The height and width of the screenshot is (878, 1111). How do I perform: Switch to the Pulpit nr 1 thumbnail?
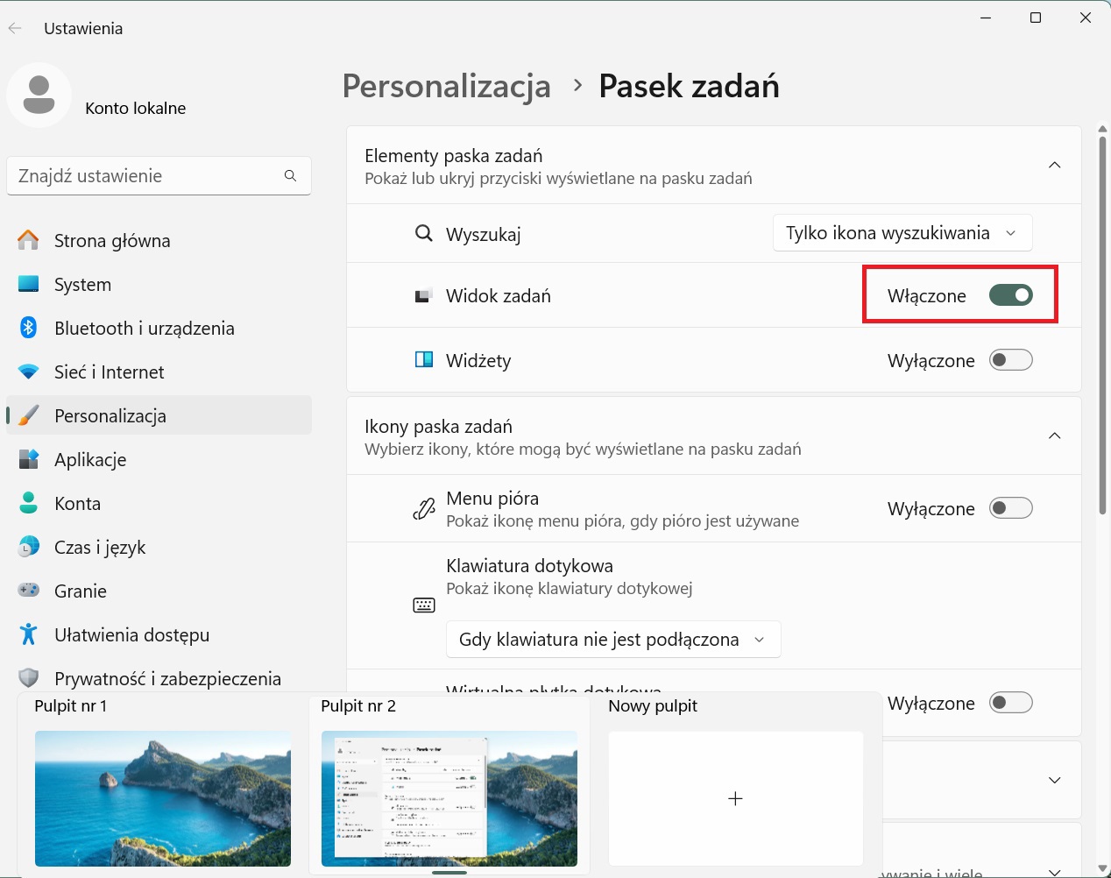(x=163, y=798)
